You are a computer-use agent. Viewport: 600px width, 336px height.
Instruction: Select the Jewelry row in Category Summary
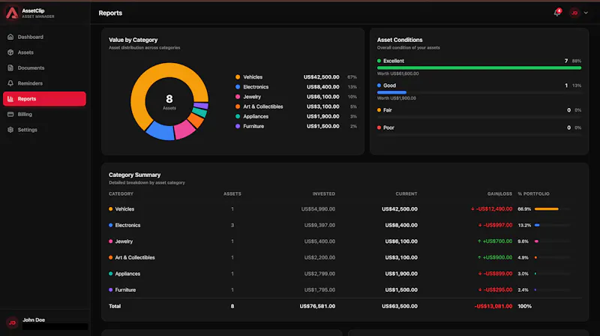pos(345,241)
